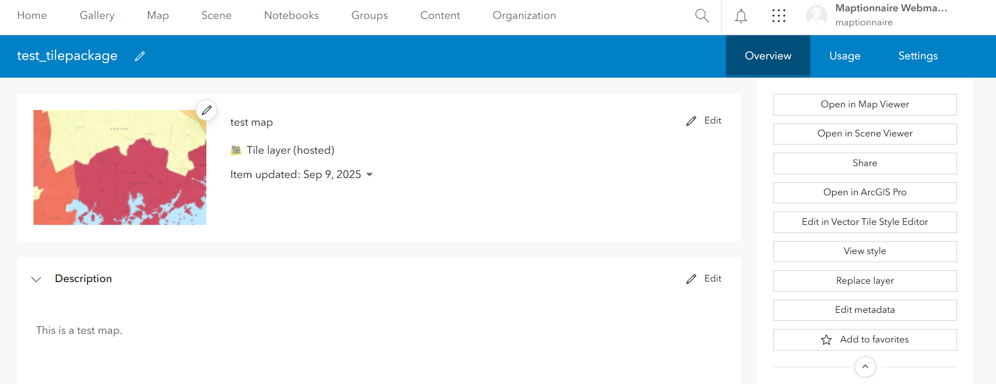Collapse the Description section chevron

tap(36, 279)
